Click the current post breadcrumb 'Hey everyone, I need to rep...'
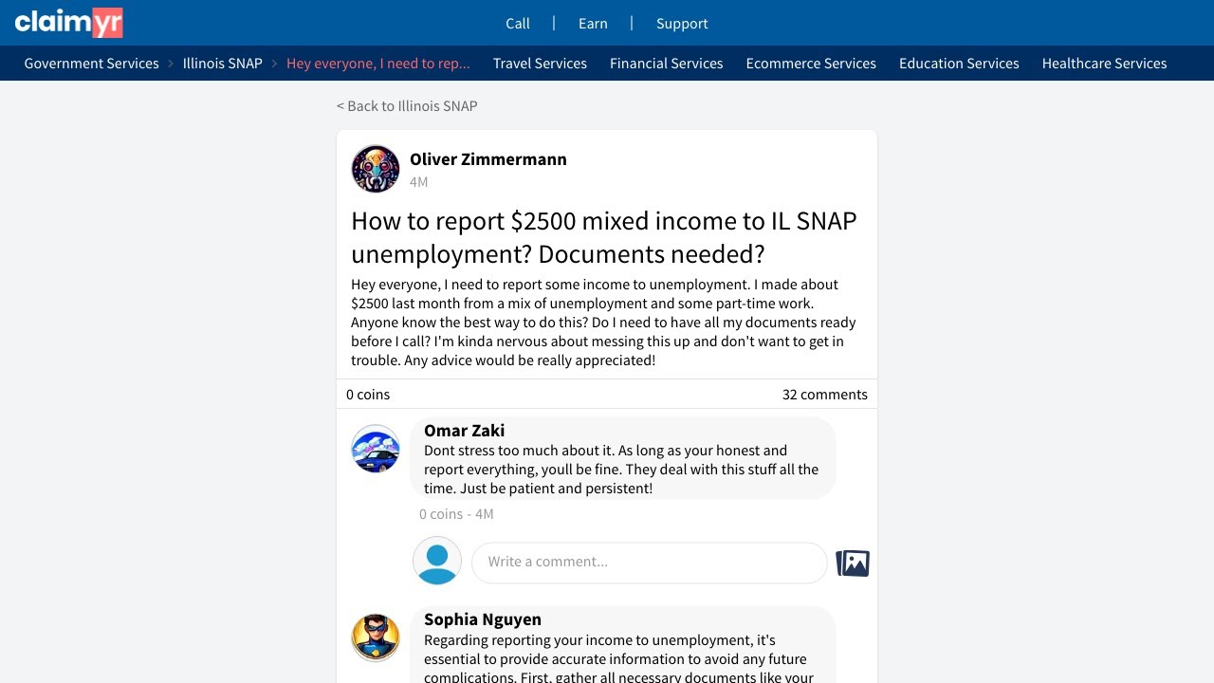1214x683 pixels. coord(378,64)
